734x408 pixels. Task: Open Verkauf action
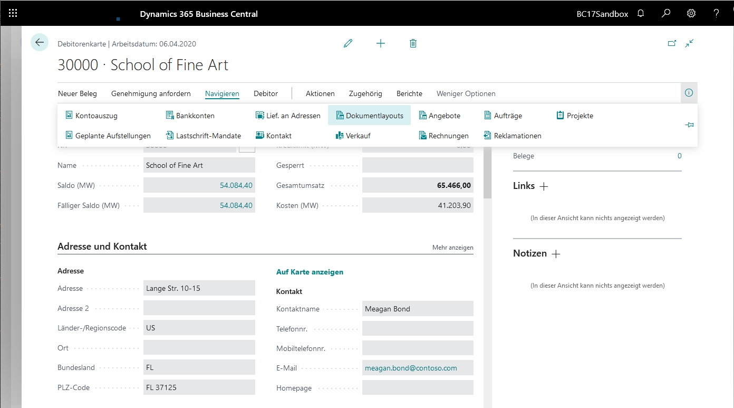353,136
